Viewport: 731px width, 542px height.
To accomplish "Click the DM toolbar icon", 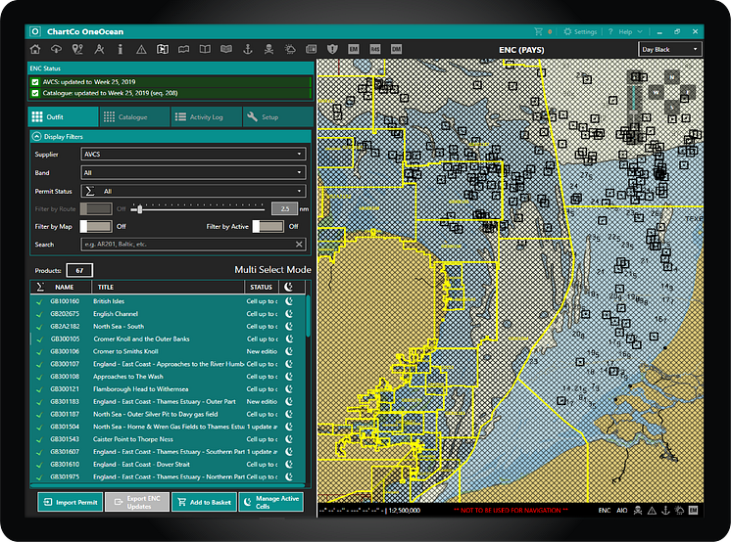I will click(396, 49).
